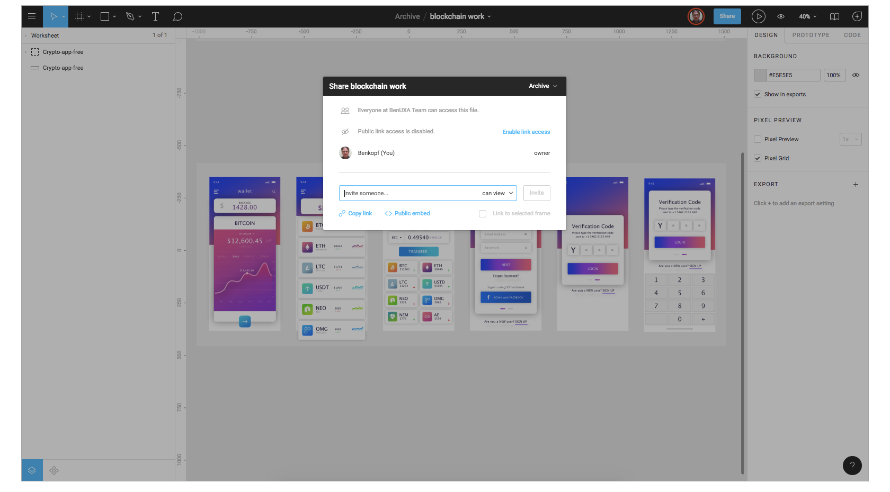Click the help question mark button
The width and height of the screenshot is (890, 492).
pyautogui.click(x=852, y=466)
